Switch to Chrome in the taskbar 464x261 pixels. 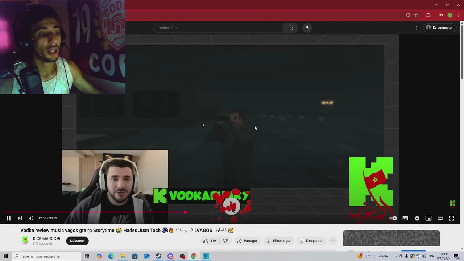[194, 256]
